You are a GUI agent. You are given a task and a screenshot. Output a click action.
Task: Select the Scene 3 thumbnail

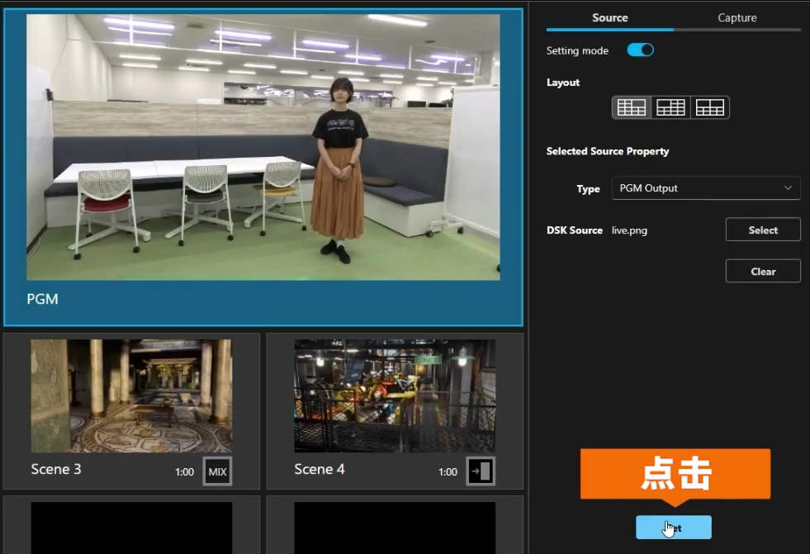coord(131,395)
